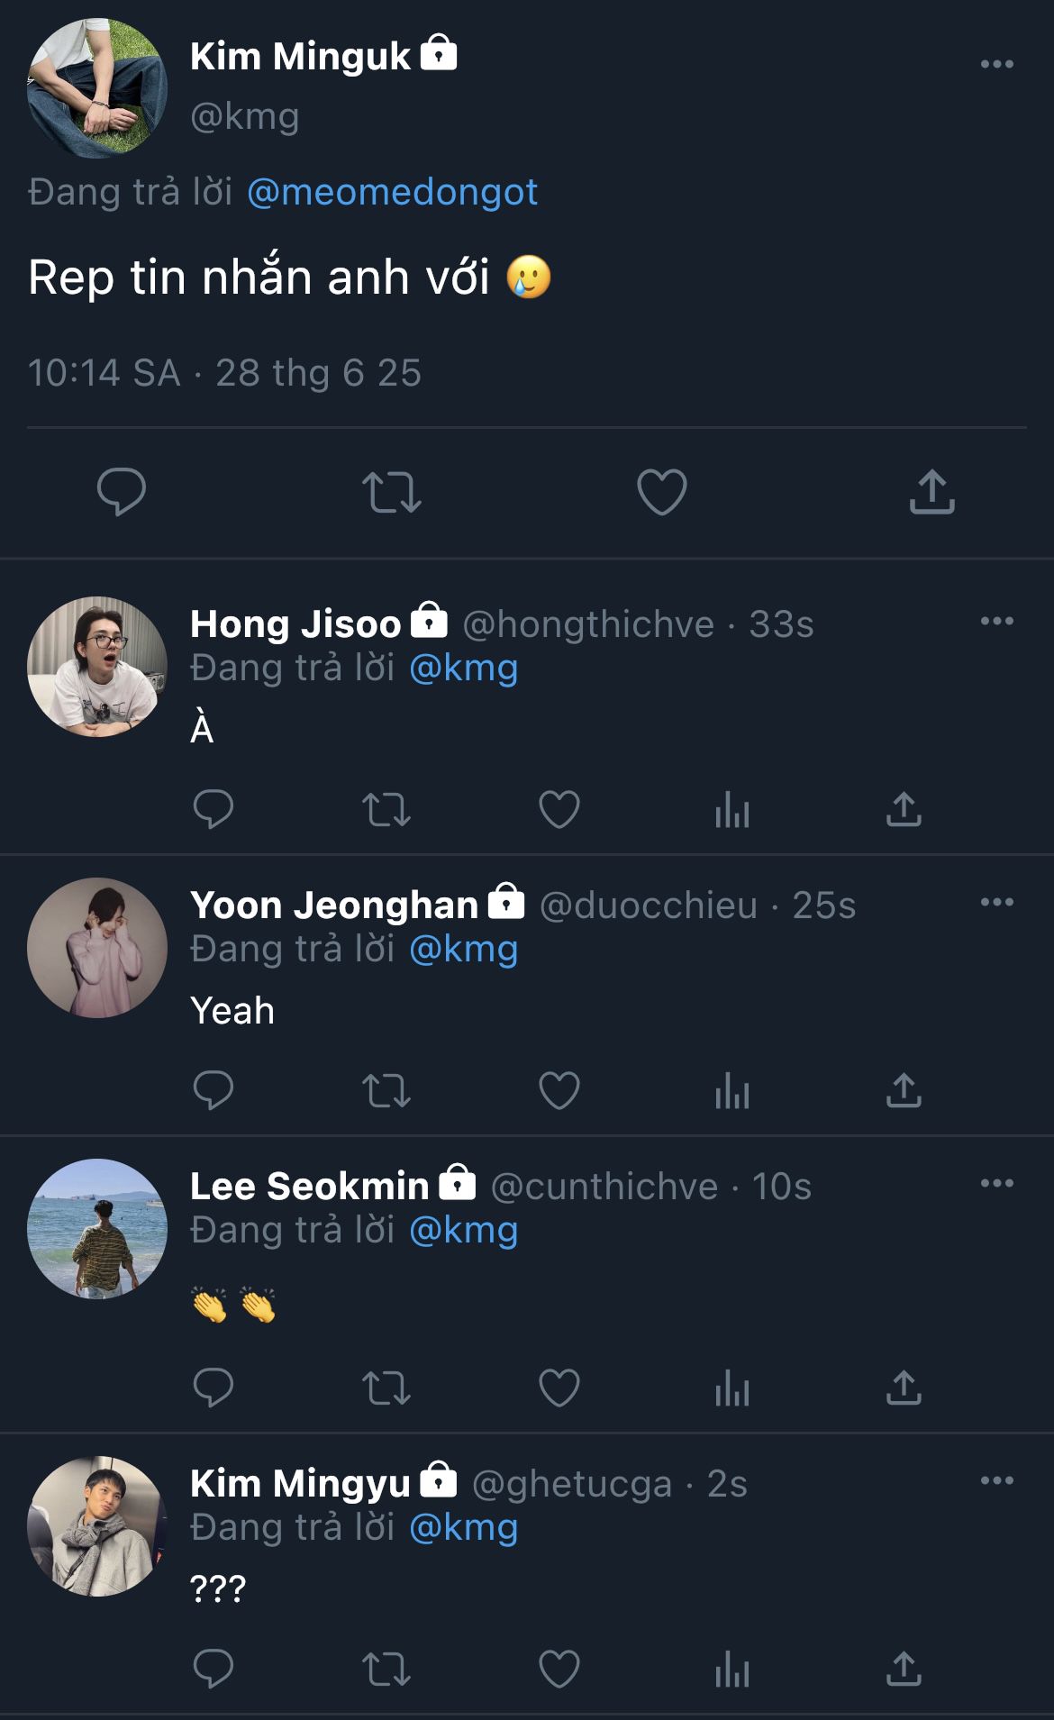Reply to Lee Seokmin's clapping tweet
The height and width of the screenshot is (1720, 1054).
(x=214, y=1388)
